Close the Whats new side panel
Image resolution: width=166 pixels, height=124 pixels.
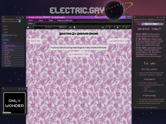tap(164, 17)
